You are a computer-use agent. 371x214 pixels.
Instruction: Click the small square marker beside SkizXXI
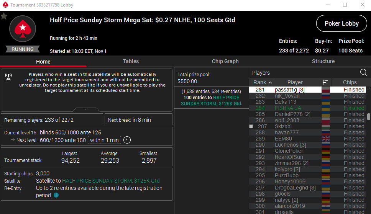tap(251, 126)
